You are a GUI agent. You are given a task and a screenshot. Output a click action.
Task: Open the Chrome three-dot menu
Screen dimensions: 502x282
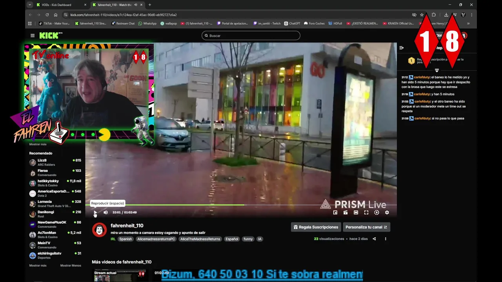471,15
